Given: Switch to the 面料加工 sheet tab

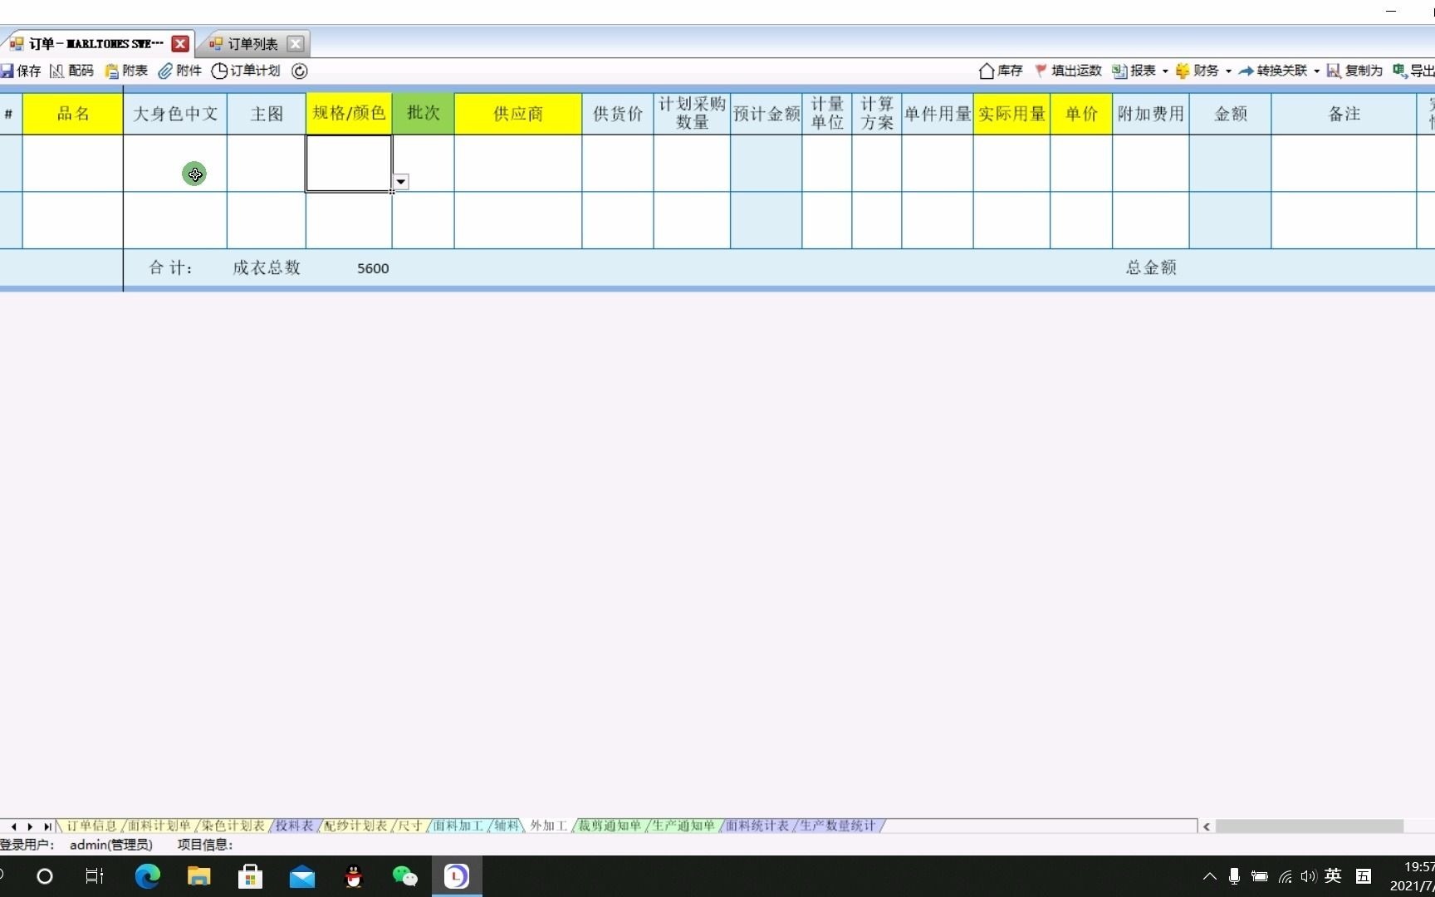Looking at the screenshot, I should (x=458, y=826).
